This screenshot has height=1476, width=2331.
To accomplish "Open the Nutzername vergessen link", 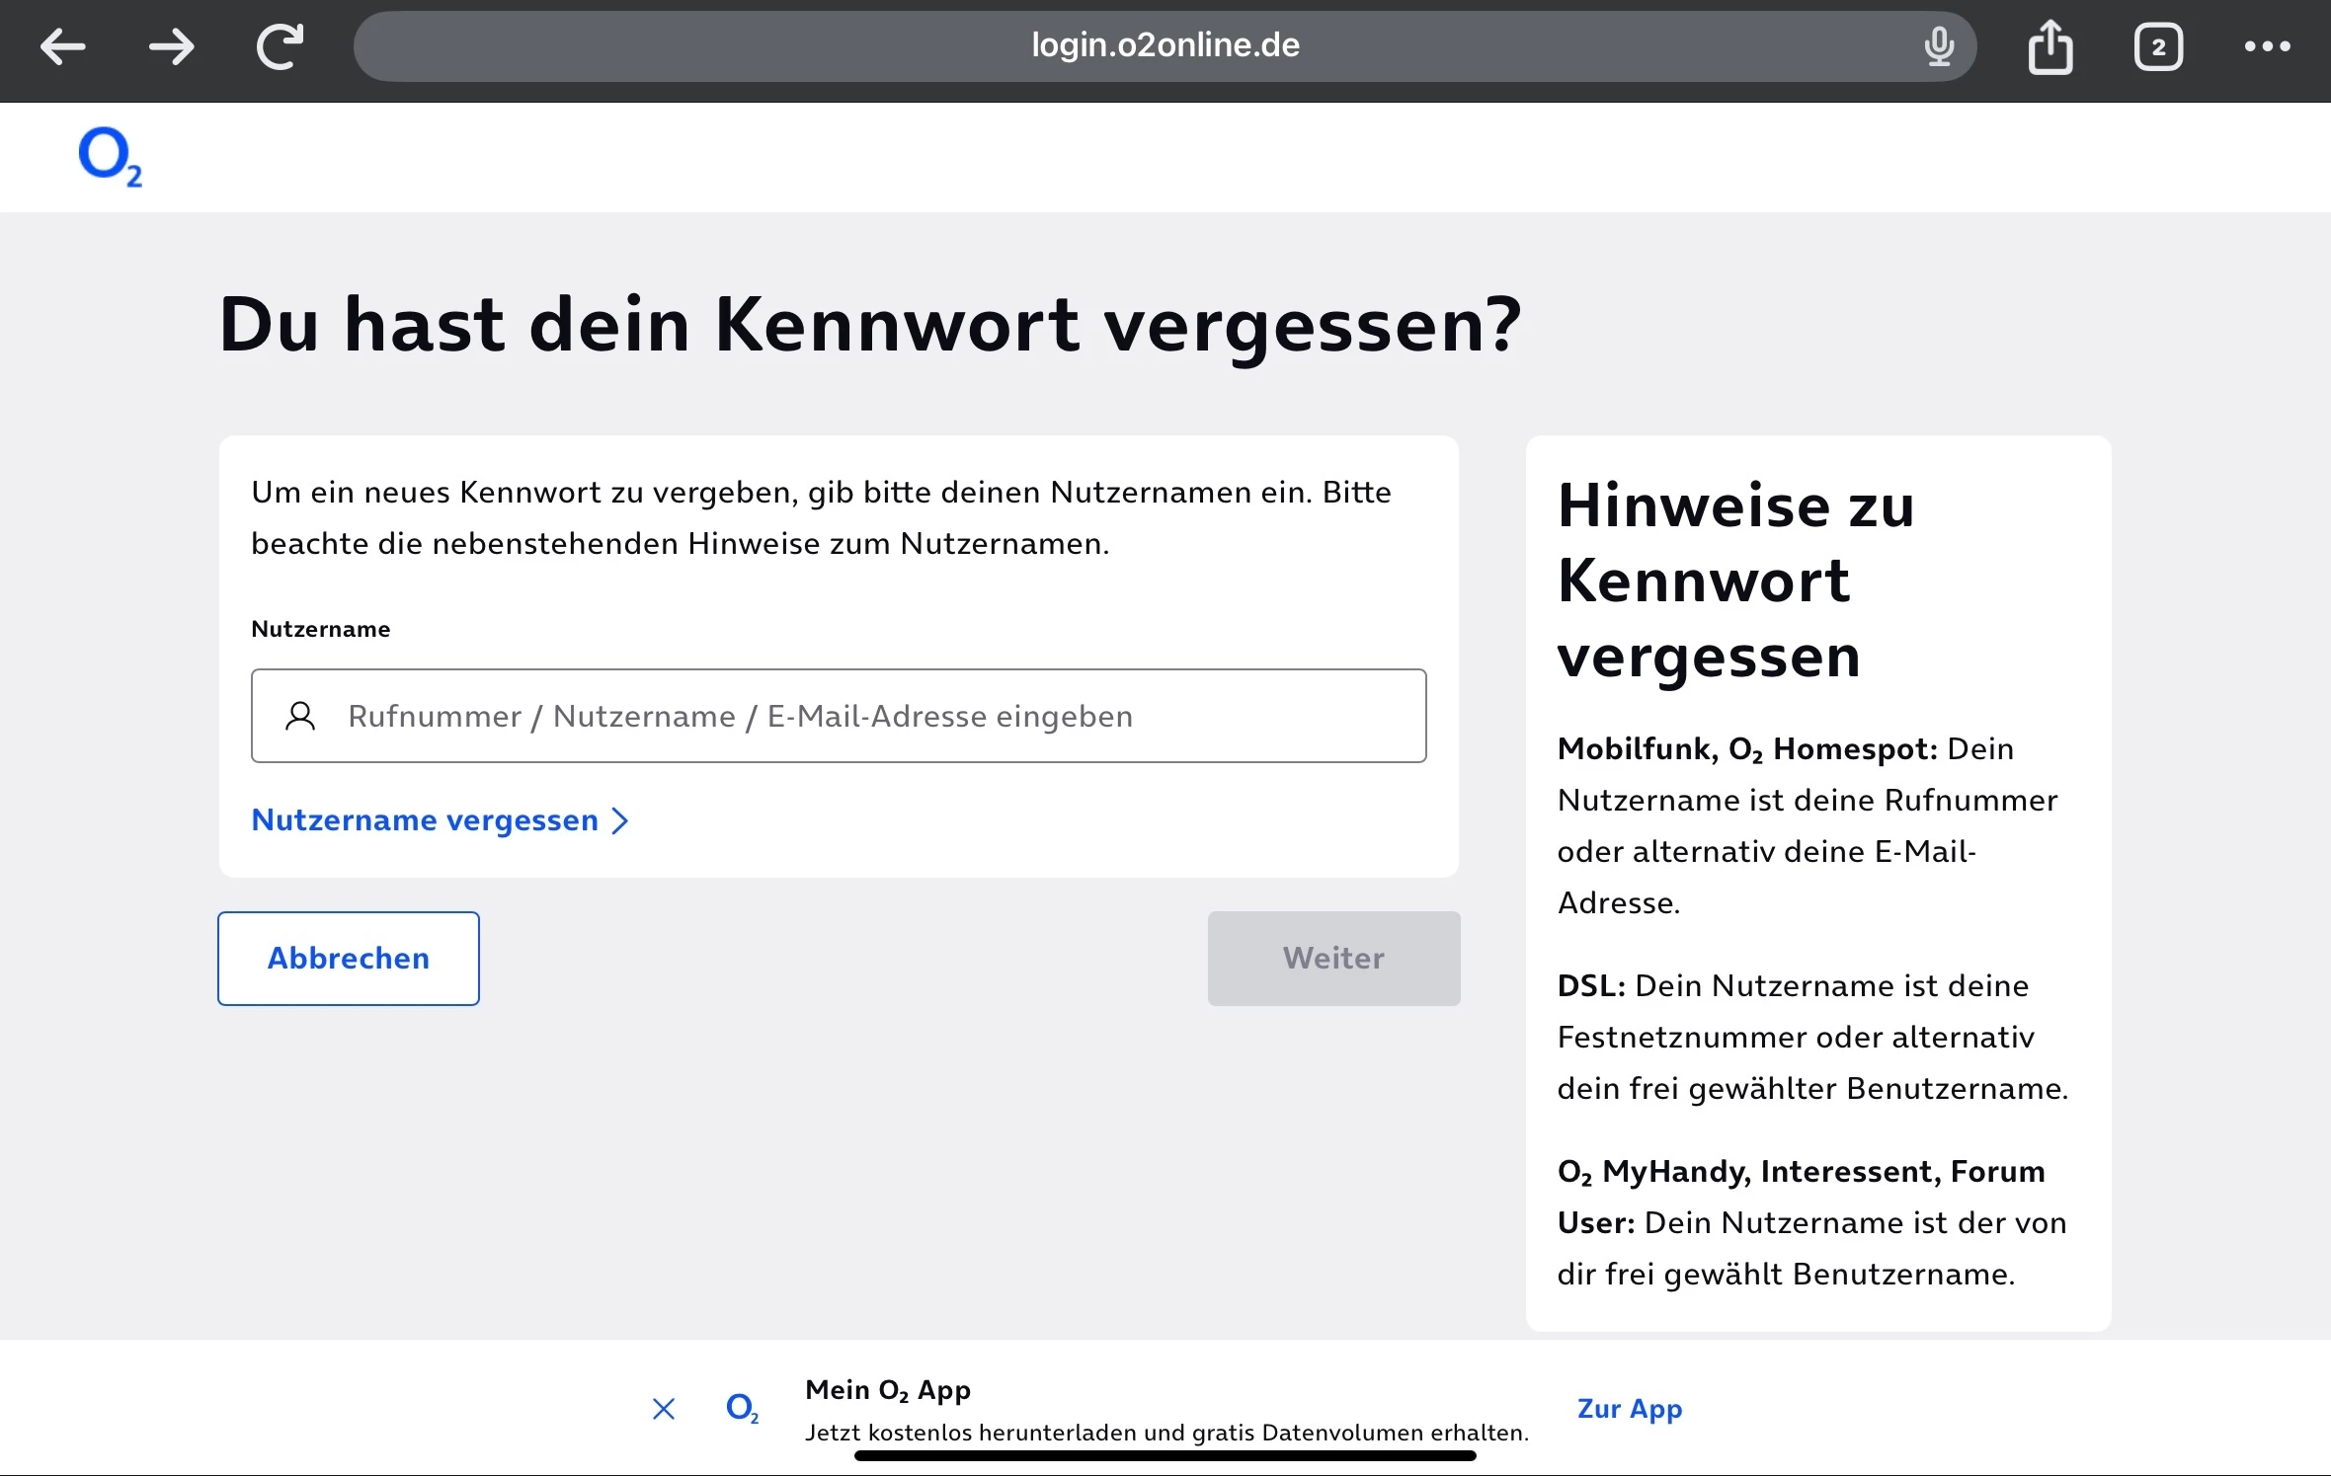I will pos(425,820).
